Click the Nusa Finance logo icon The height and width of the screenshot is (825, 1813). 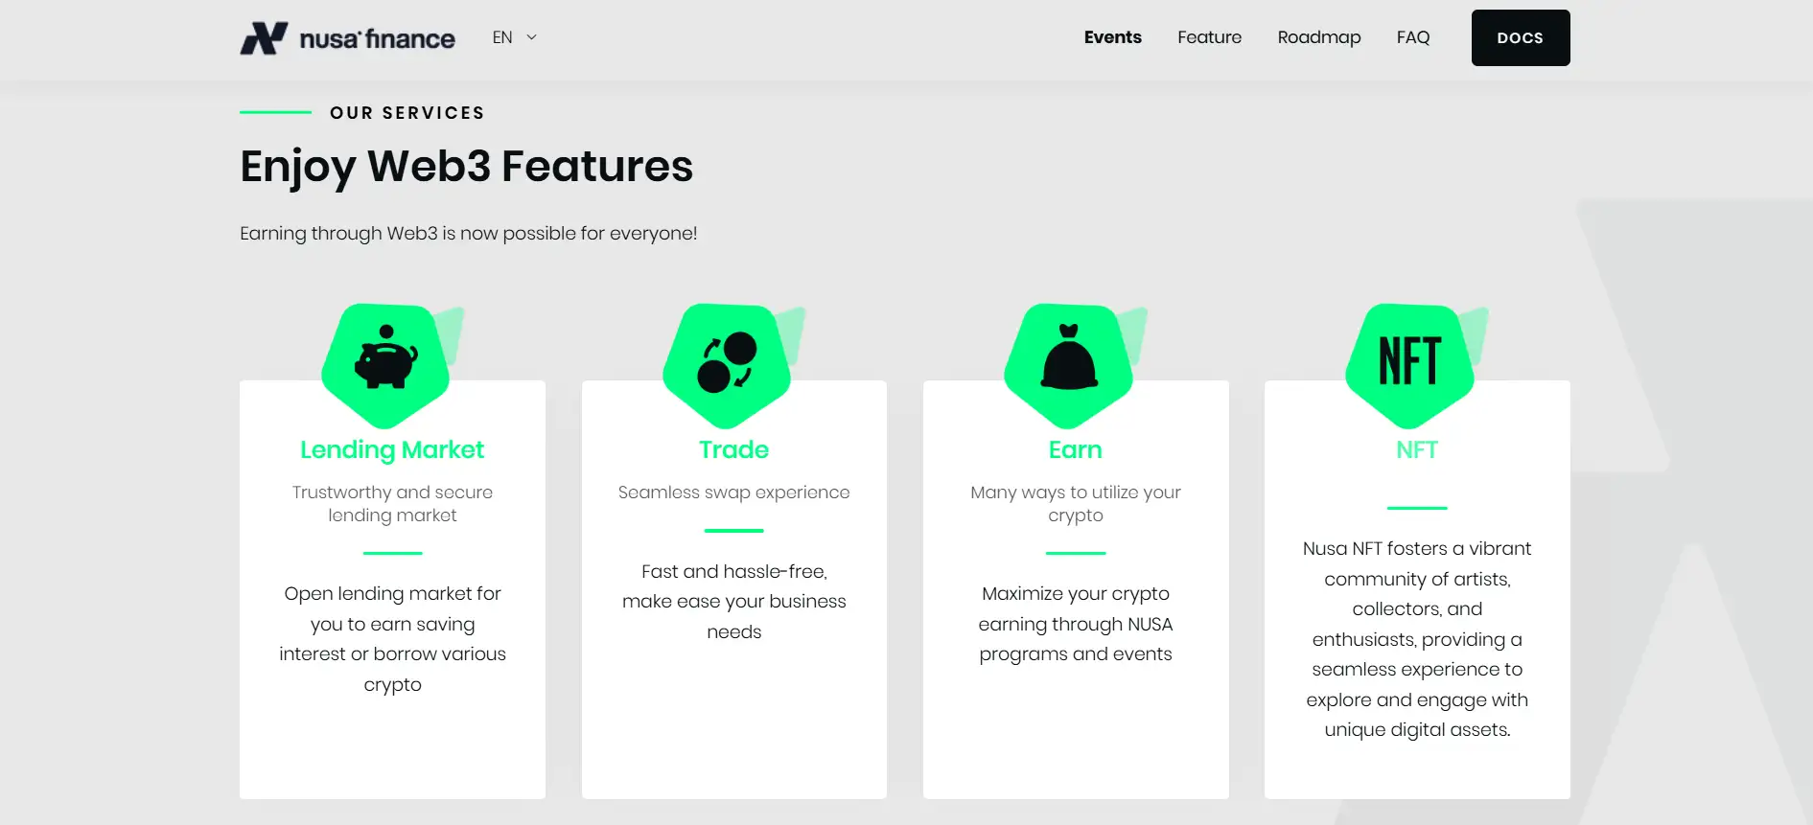pos(264,38)
